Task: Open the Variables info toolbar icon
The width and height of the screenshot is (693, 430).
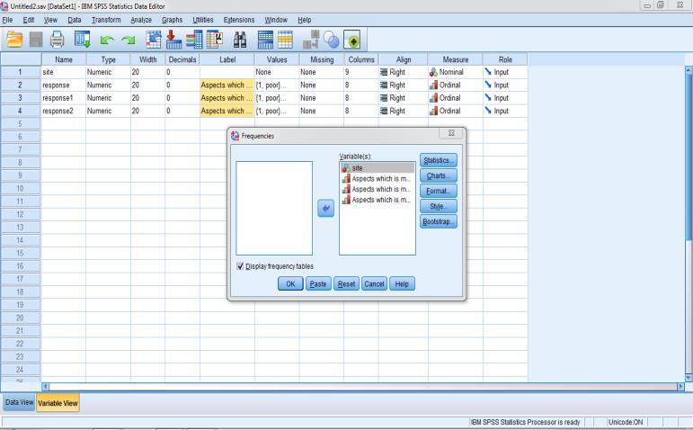Action: tap(194, 40)
